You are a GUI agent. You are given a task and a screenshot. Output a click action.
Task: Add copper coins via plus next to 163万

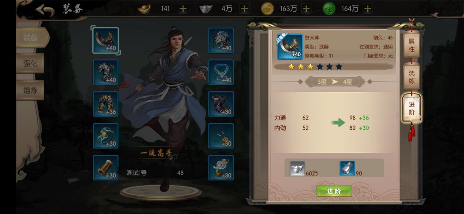(x=306, y=9)
